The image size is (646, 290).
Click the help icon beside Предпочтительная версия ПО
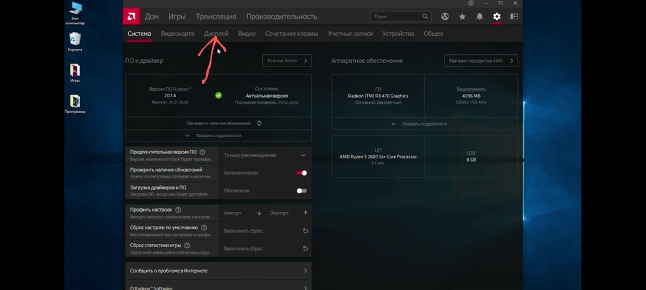pos(202,151)
